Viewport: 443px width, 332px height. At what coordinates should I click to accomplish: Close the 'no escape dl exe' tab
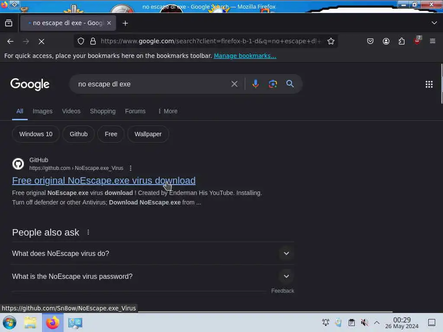[109, 23]
